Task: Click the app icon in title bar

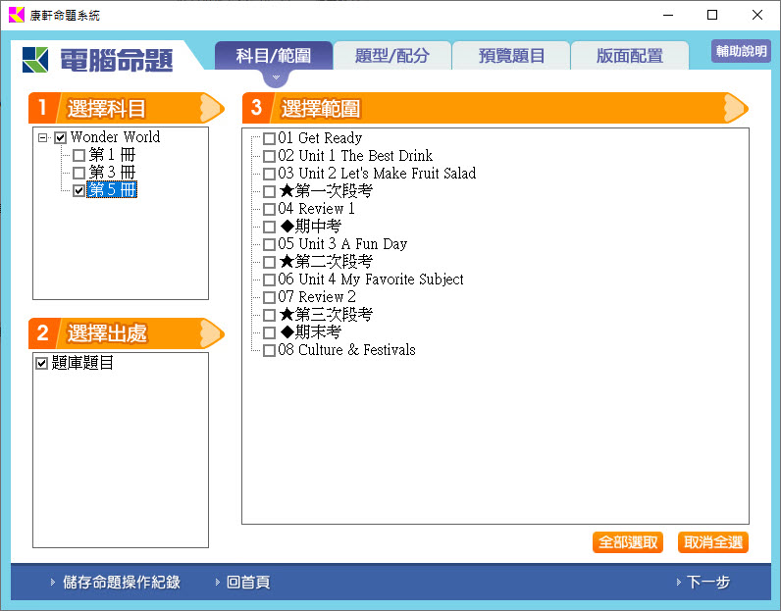Action: click(15, 15)
